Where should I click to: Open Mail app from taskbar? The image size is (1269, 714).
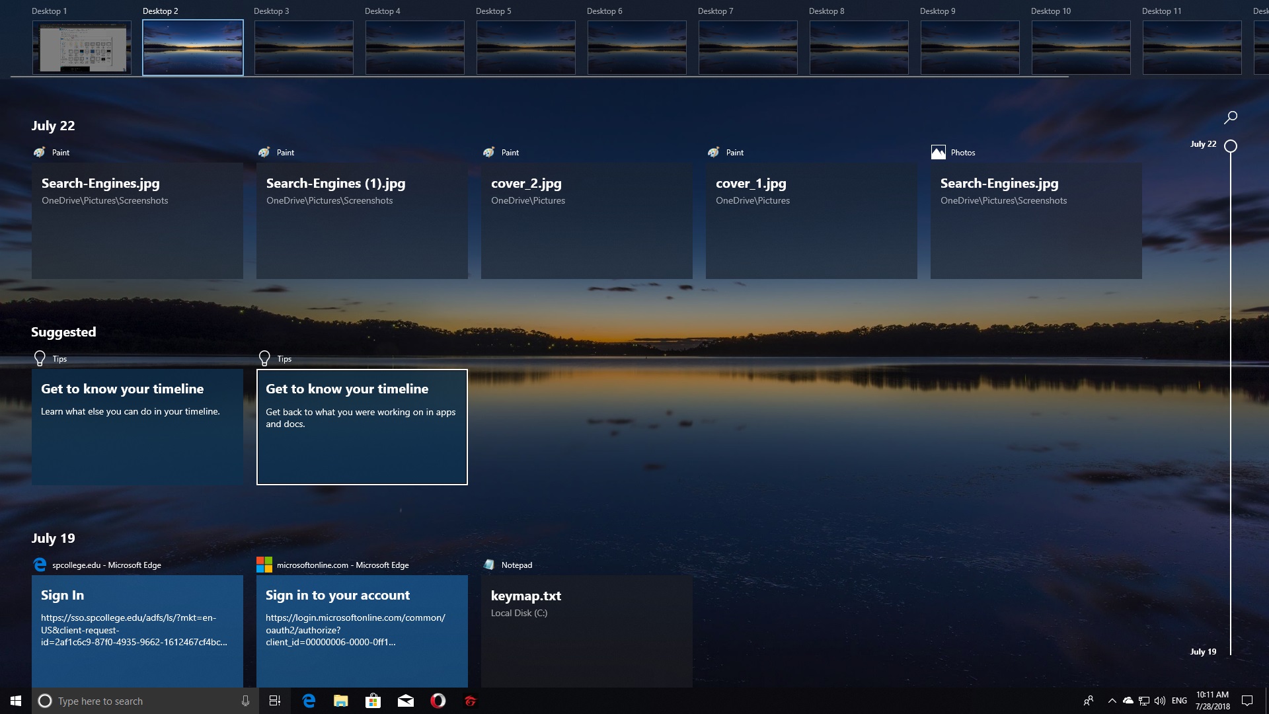pos(406,701)
